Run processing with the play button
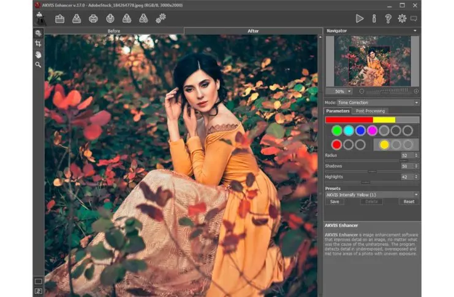The image size is (454, 297). point(360,18)
